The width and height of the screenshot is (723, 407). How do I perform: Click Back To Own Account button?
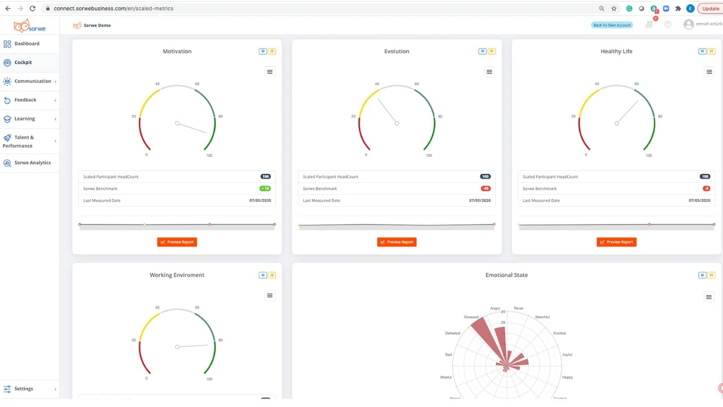612,25
